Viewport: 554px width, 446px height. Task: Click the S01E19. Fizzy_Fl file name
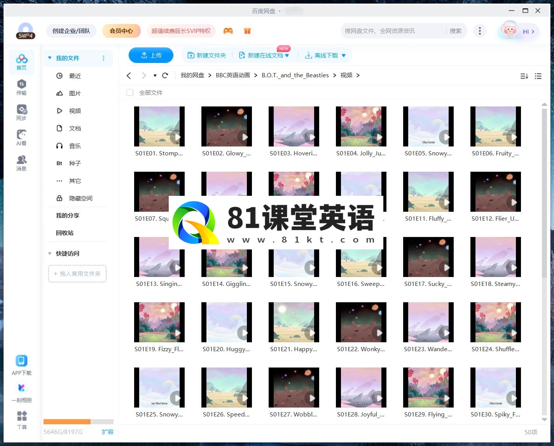coord(159,349)
